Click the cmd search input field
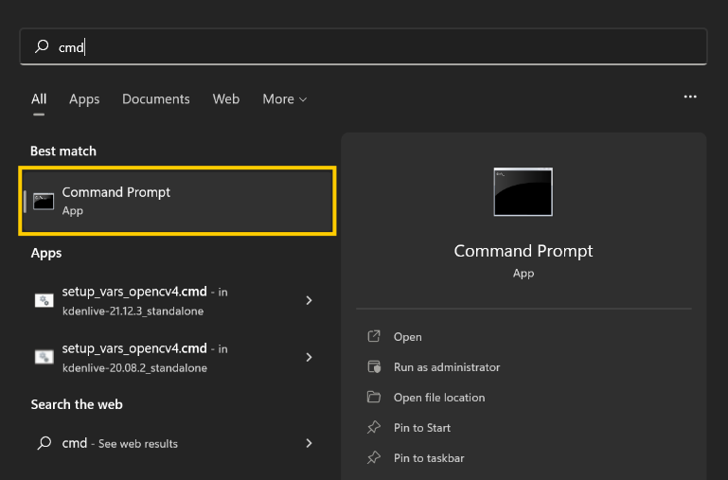The image size is (728, 480). [364, 46]
